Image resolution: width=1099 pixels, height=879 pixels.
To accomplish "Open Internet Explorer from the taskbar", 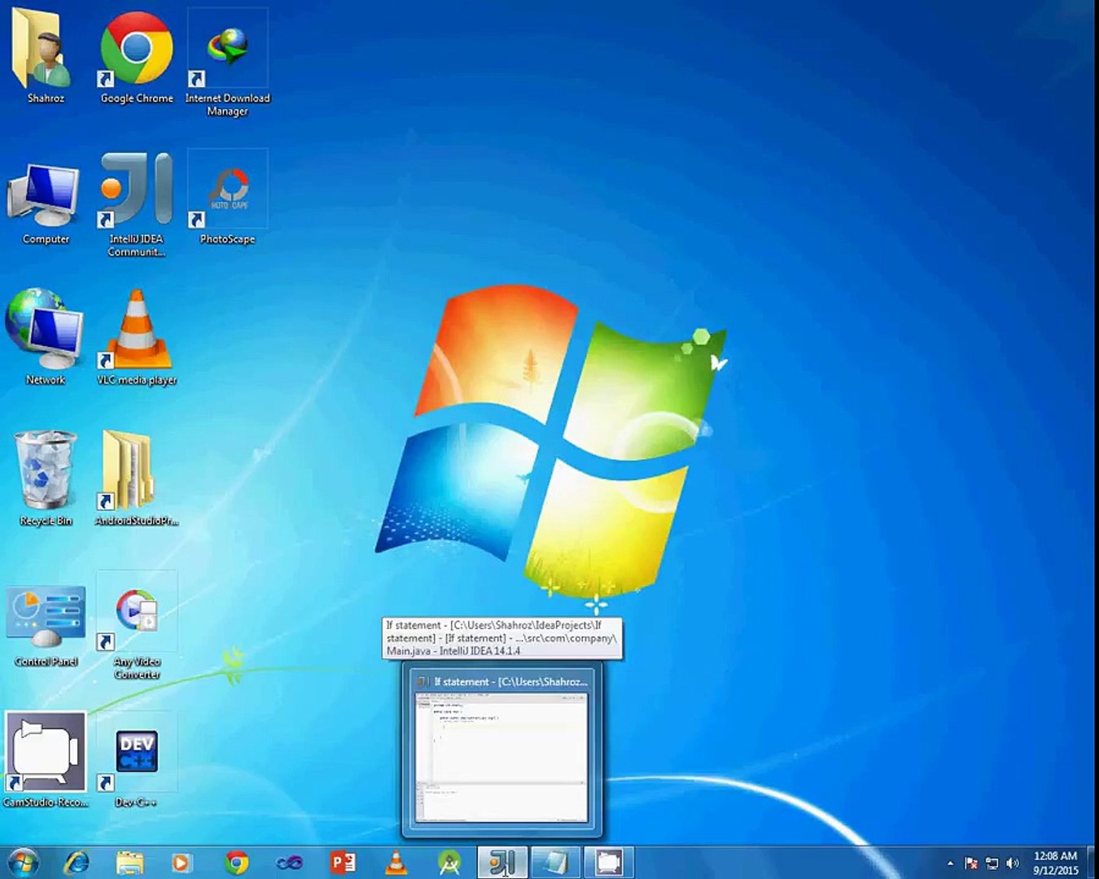I will click(x=77, y=862).
